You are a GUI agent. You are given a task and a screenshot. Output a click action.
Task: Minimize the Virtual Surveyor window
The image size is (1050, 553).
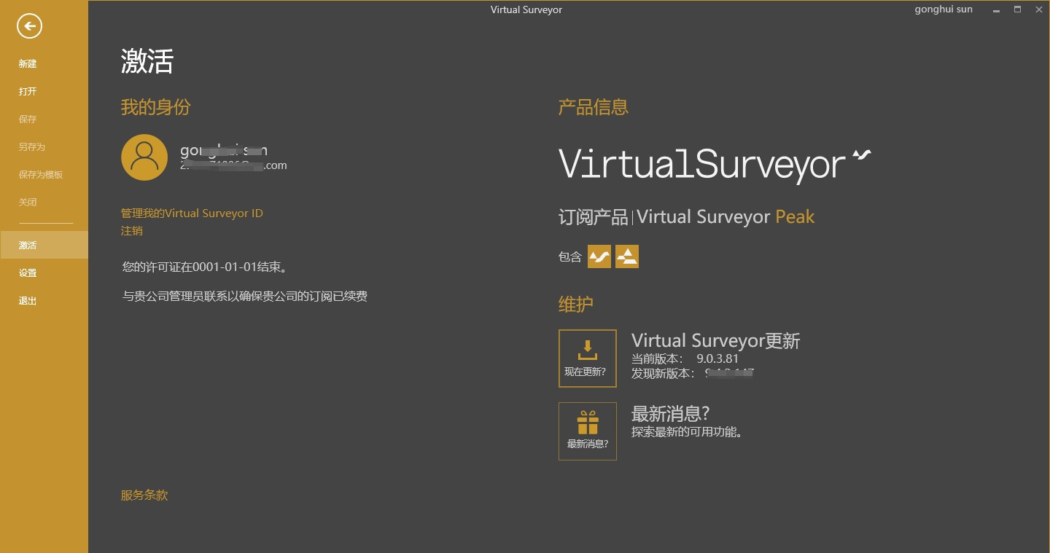coord(996,9)
